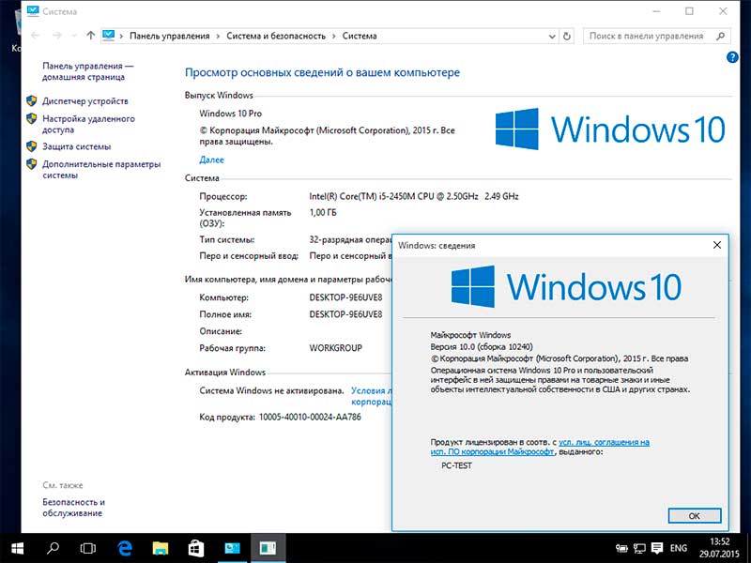Click 'PC-TEST' licensee name in dialog

pyautogui.click(x=456, y=465)
